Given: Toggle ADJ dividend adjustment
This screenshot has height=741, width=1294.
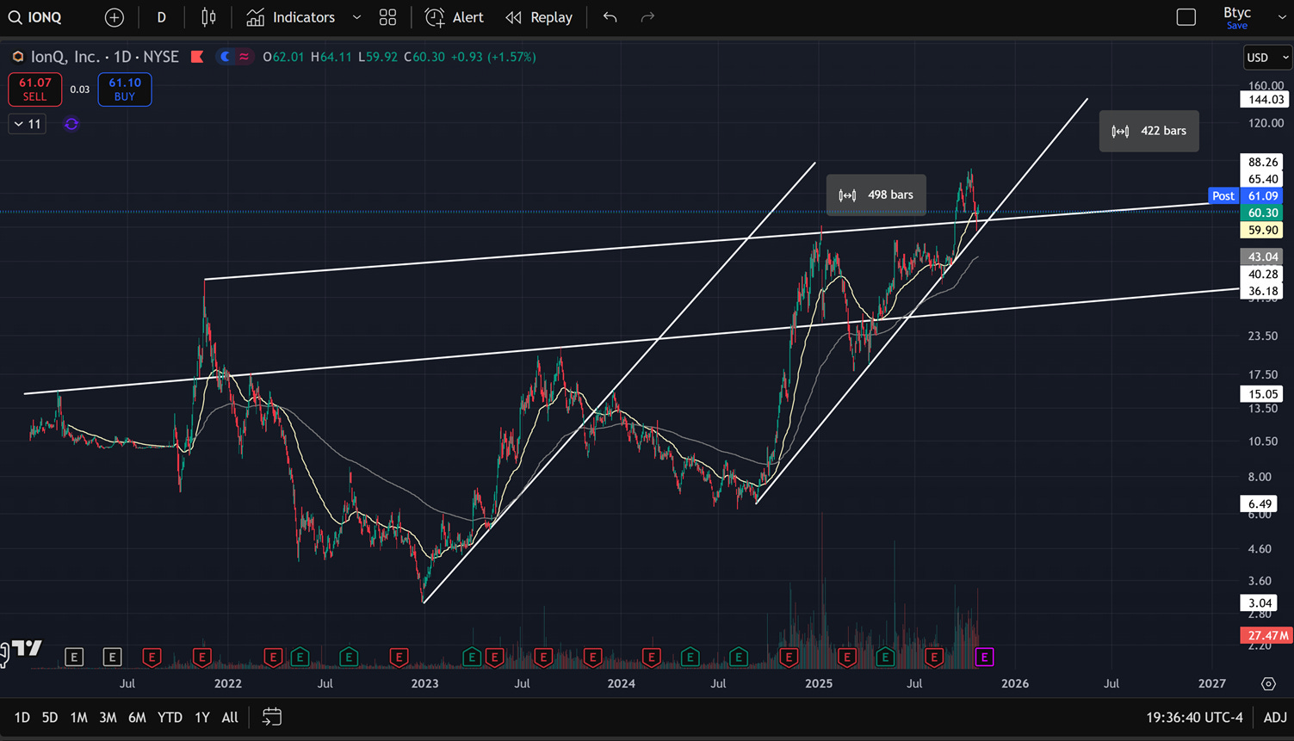Looking at the screenshot, I should tap(1275, 718).
